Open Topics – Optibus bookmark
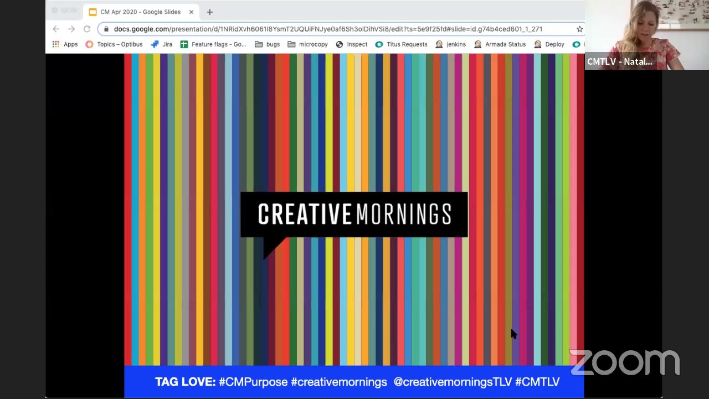709x399 pixels. [x=114, y=44]
